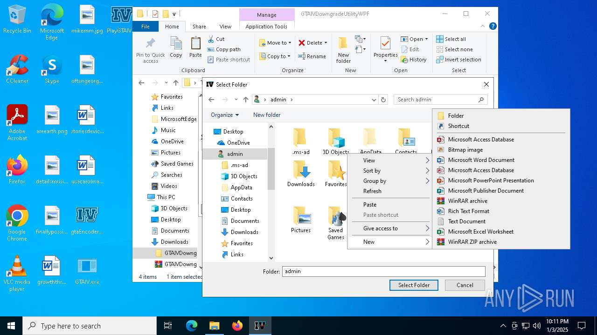Image resolution: width=597 pixels, height=335 pixels.
Task: Click Cut in the ribbon
Action: click(x=216, y=39)
